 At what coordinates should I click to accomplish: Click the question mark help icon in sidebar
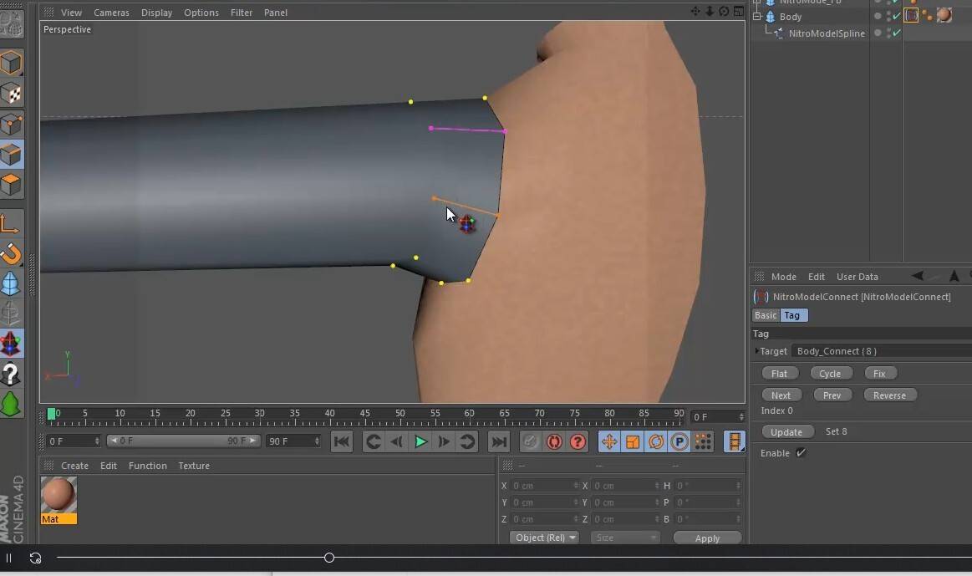coord(12,374)
